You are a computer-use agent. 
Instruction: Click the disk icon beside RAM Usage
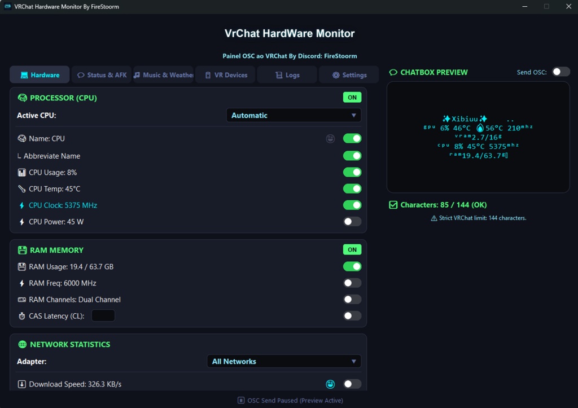tap(22, 267)
